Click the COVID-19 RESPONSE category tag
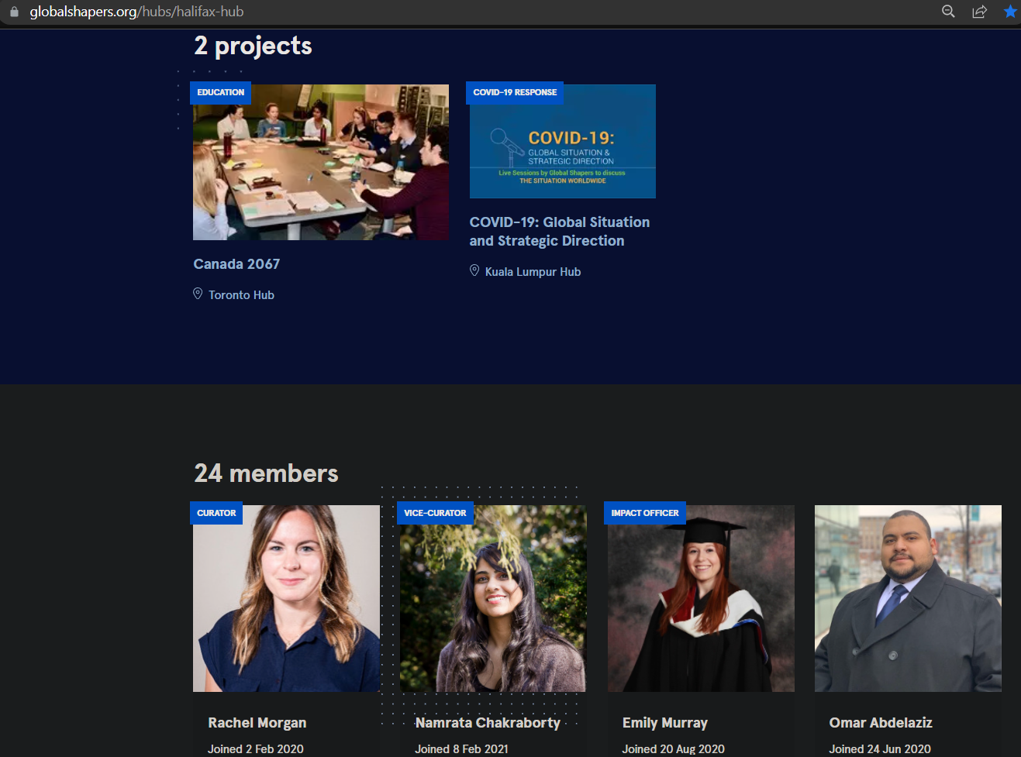1021x757 pixels. click(x=515, y=92)
